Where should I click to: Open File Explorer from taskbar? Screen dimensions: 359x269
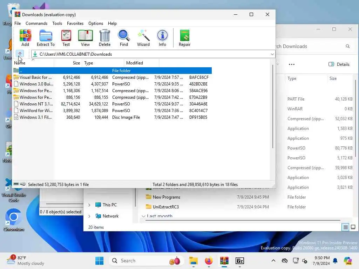194,261
